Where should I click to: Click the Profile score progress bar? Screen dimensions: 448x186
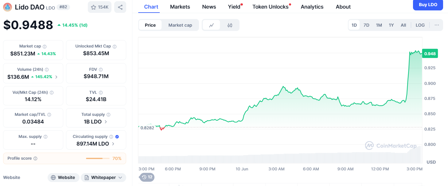[x=98, y=158]
